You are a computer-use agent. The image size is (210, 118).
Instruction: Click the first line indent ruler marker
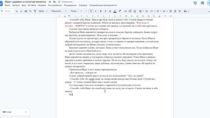69,16
